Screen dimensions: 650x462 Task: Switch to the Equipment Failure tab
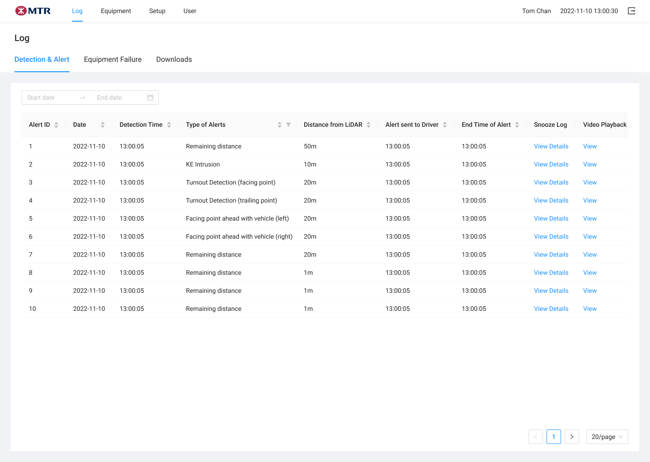pyautogui.click(x=112, y=59)
